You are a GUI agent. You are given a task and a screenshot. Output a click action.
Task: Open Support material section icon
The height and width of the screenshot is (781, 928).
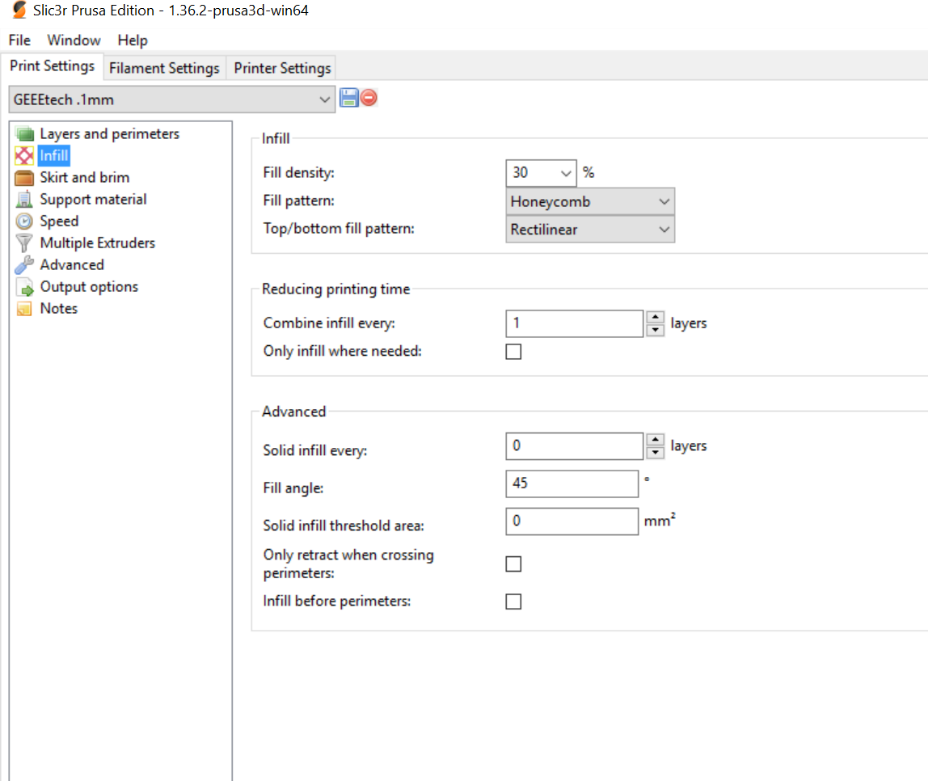[25, 200]
